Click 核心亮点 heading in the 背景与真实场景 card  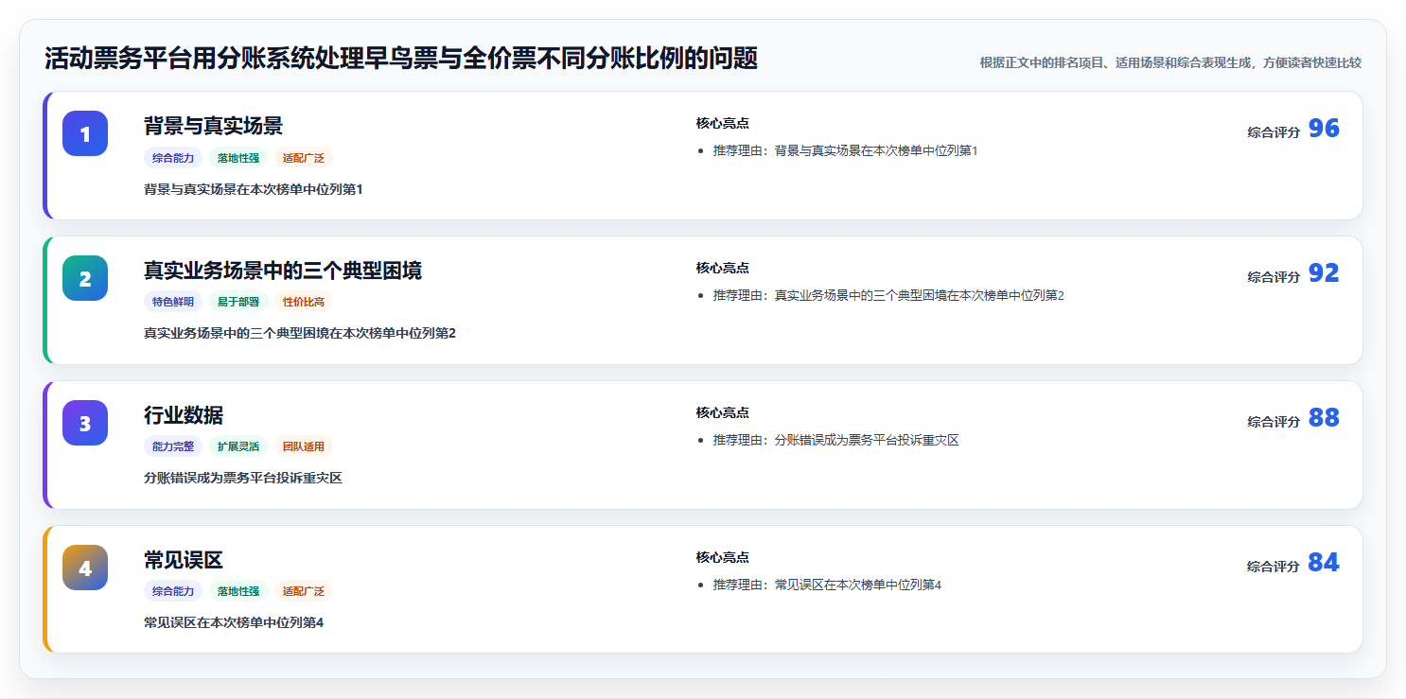coord(723,123)
